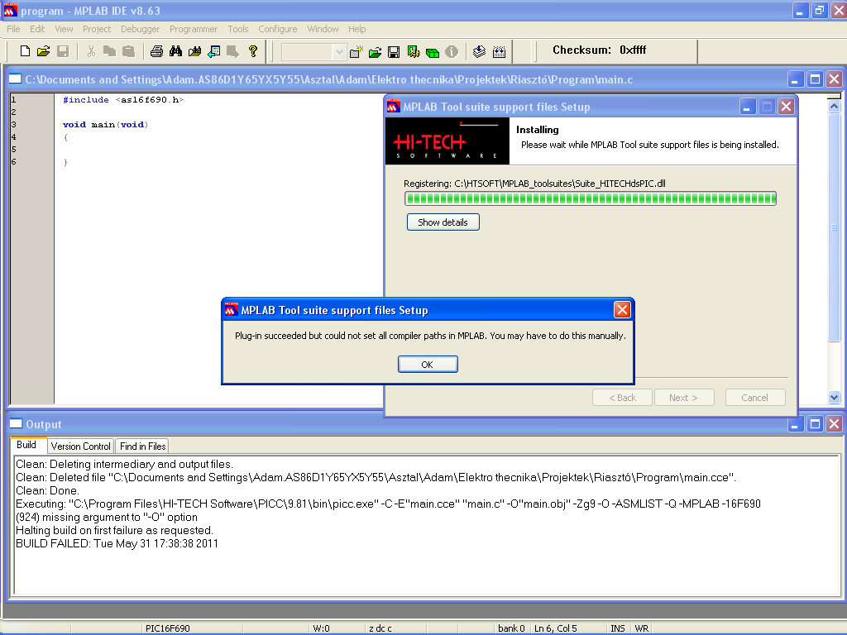The image size is (847, 635).
Task: Click the installation progress bar
Action: pyautogui.click(x=591, y=198)
